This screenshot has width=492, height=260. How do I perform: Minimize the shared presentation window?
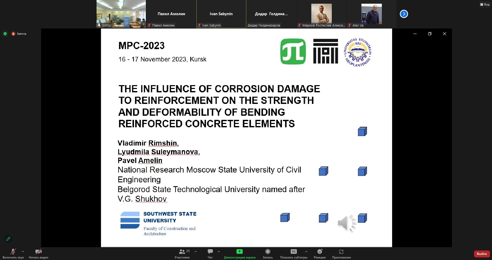pyautogui.click(x=415, y=34)
